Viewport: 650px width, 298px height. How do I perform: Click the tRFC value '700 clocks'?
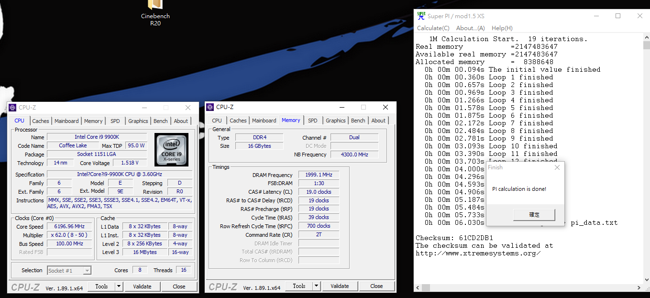coord(319,226)
